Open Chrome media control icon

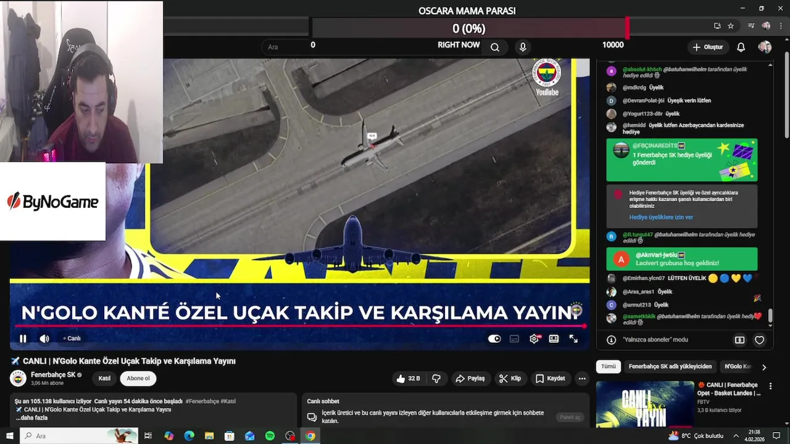click(751, 26)
